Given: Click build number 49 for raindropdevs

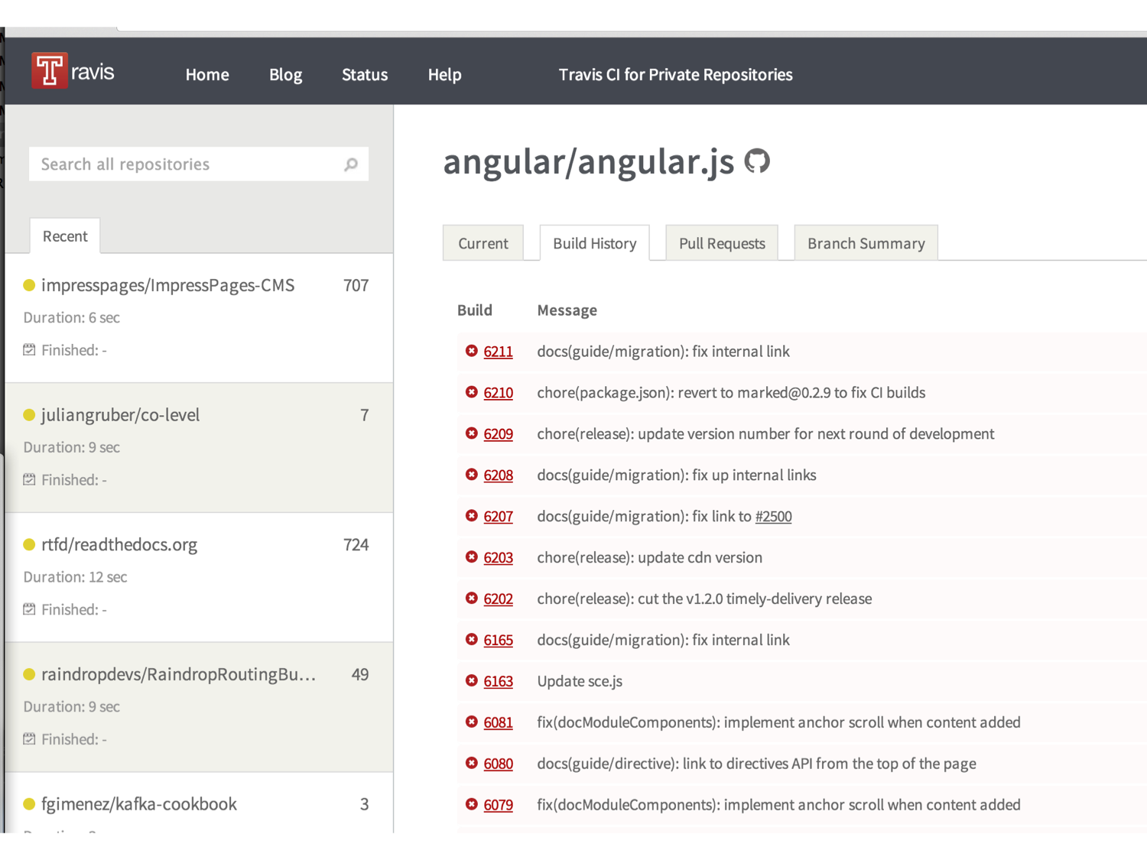Looking at the screenshot, I should pos(359,674).
